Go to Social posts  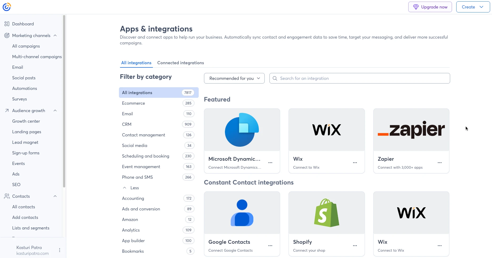[24, 78]
